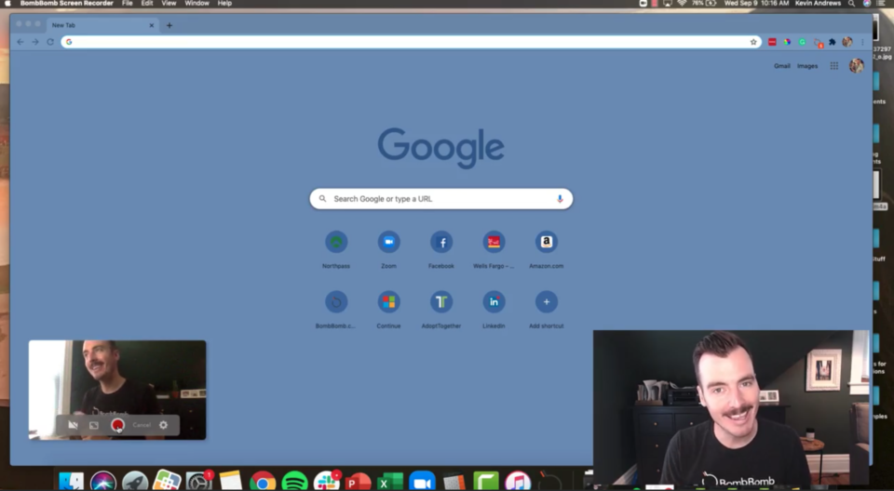Open Slack from the Dock
Image resolution: width=894 pixels, height=491 pixels.
coord(327,482)
